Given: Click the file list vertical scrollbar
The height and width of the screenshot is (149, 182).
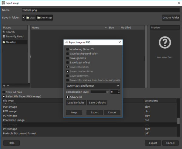Looking at the screenshot, I should point(146,57).
